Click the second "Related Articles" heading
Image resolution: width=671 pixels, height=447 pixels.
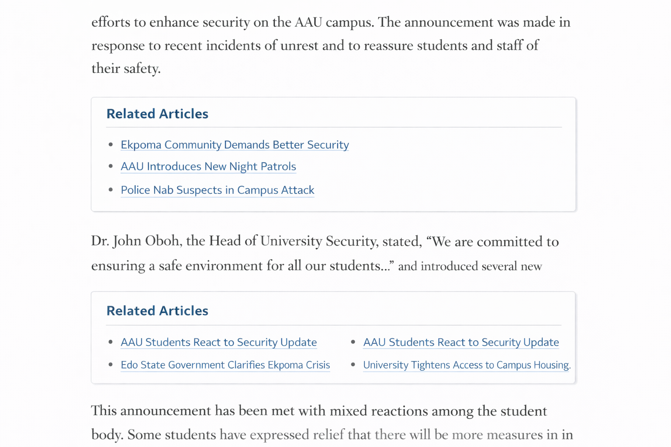[x=157, y=310]
